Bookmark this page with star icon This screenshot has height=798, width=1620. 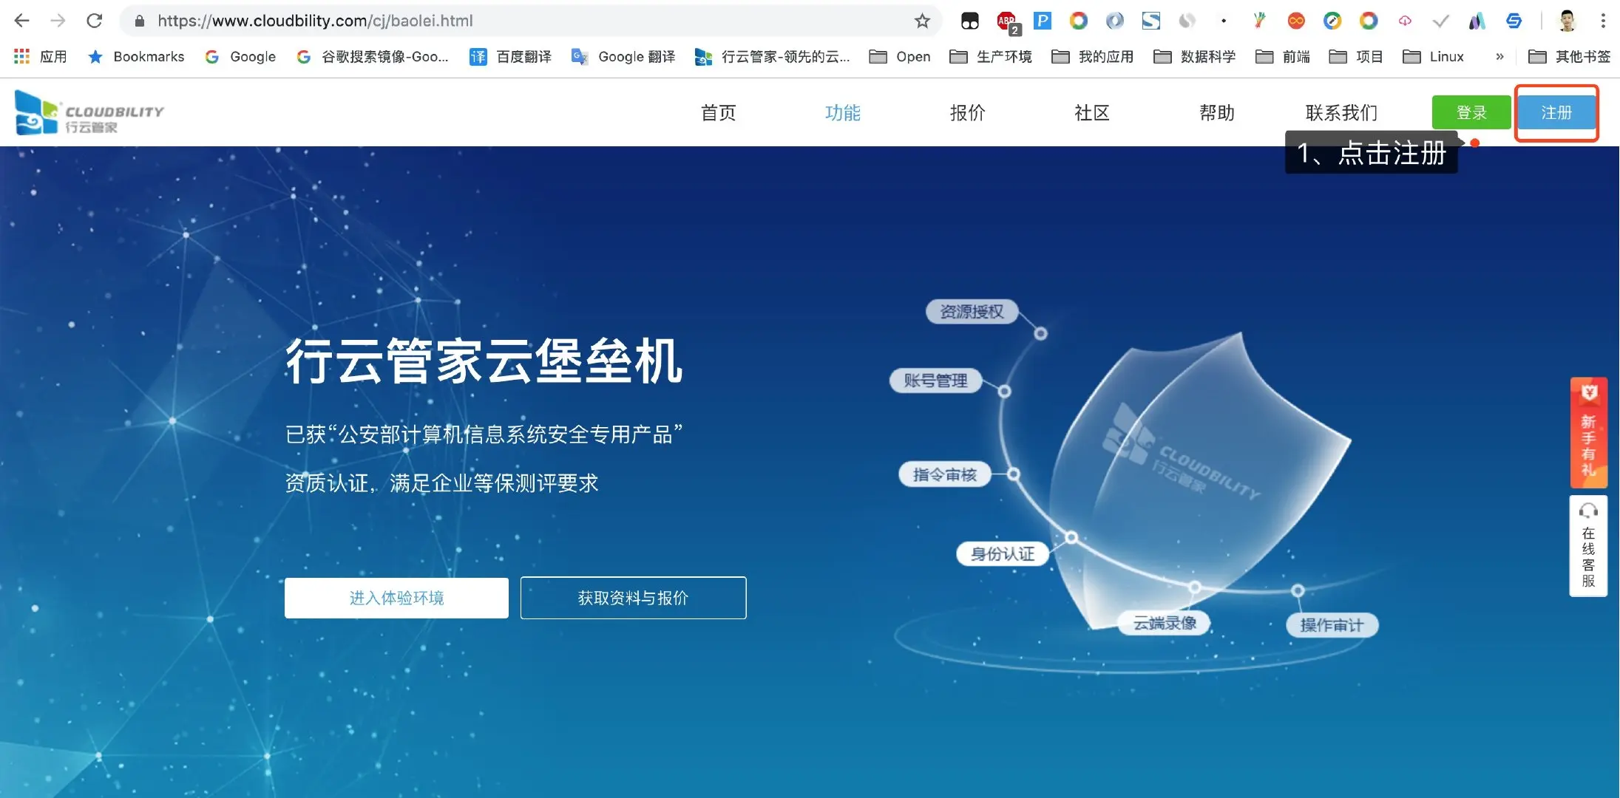tap(922, 21)
